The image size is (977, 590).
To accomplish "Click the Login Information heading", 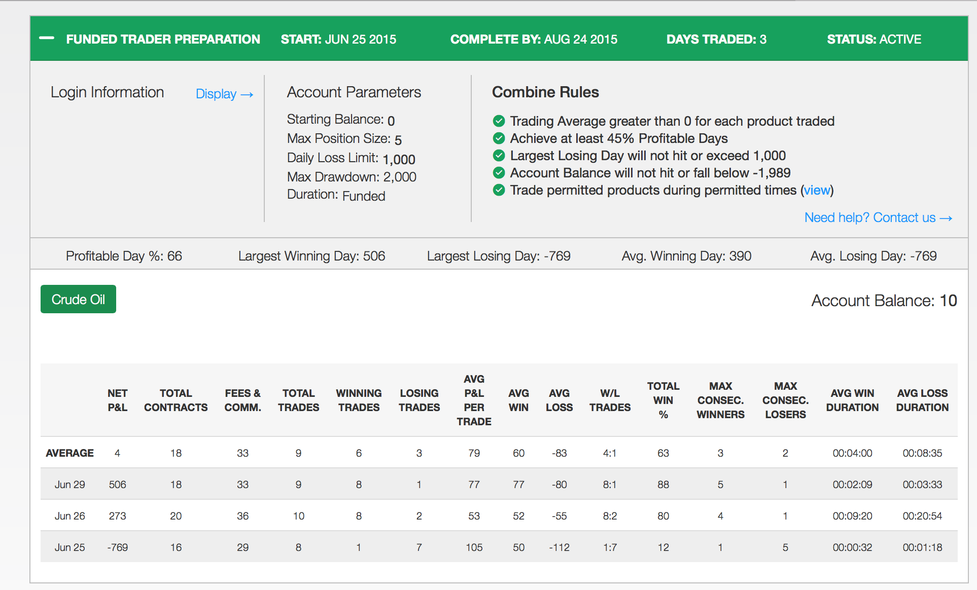I will [x=107, y=92].
